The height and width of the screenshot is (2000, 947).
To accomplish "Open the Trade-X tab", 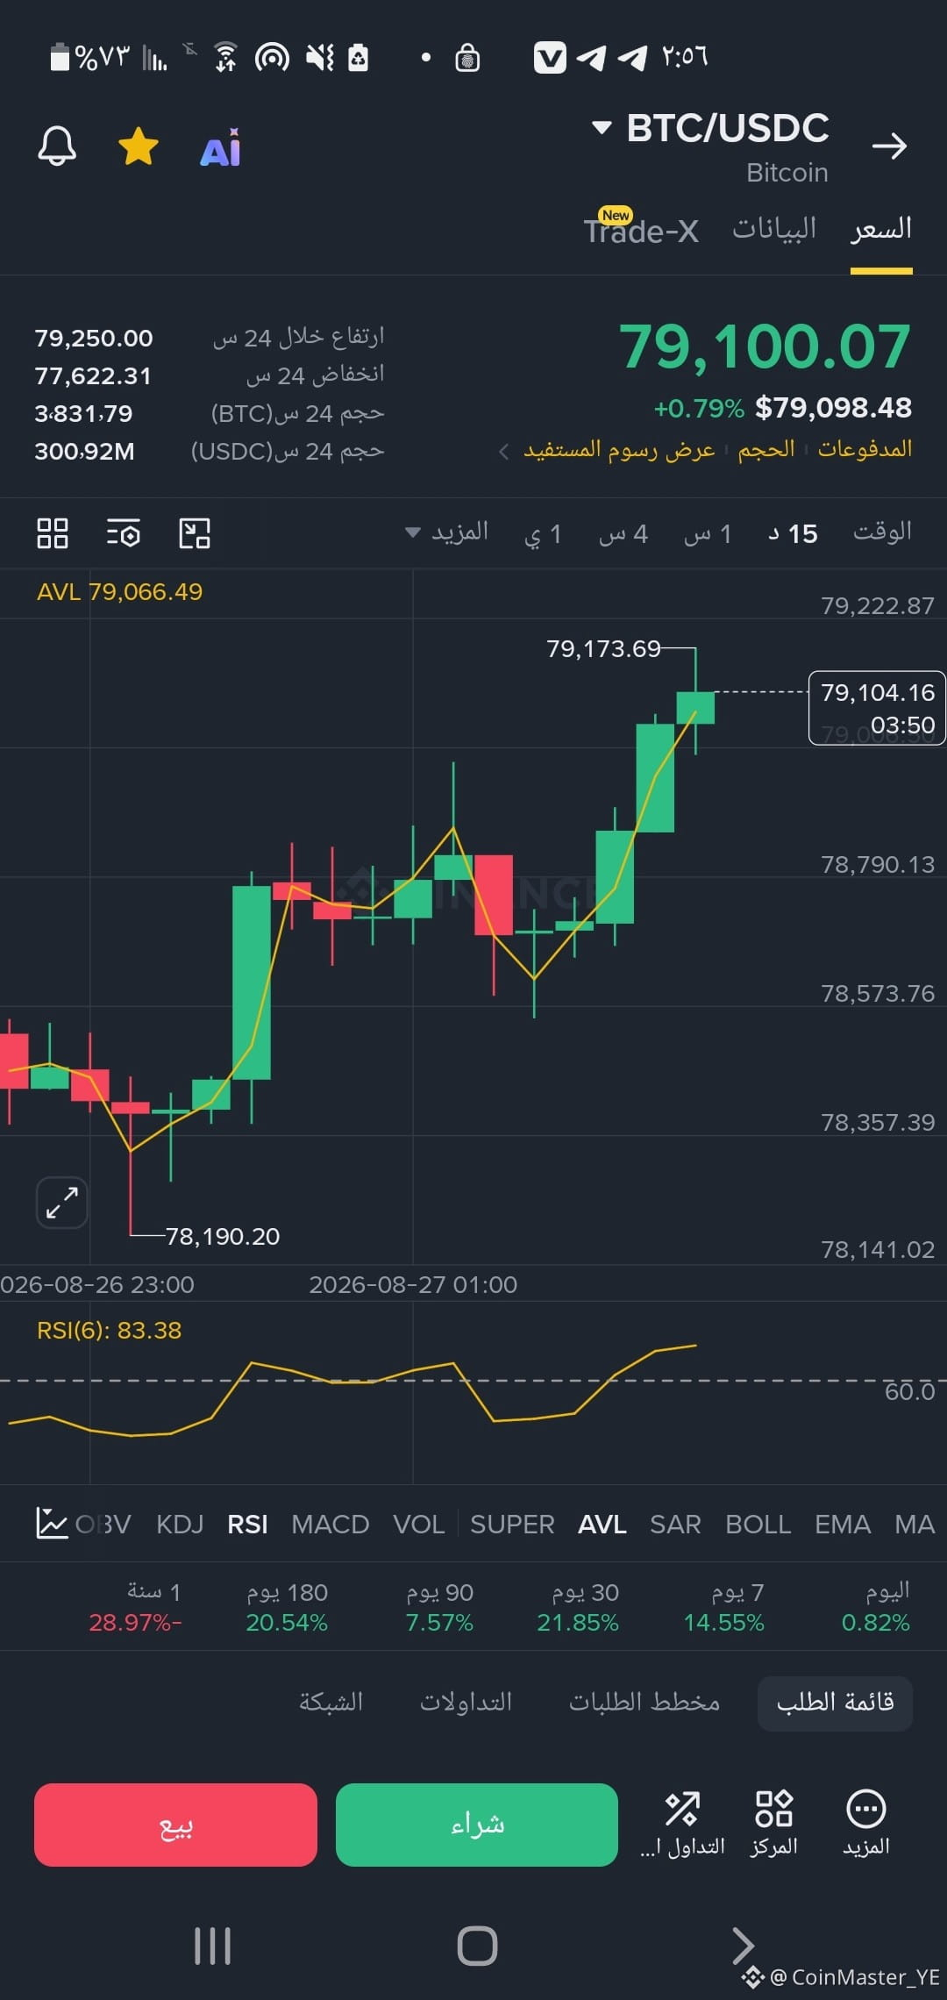I will pyautogui.click(x=641, y=230).
